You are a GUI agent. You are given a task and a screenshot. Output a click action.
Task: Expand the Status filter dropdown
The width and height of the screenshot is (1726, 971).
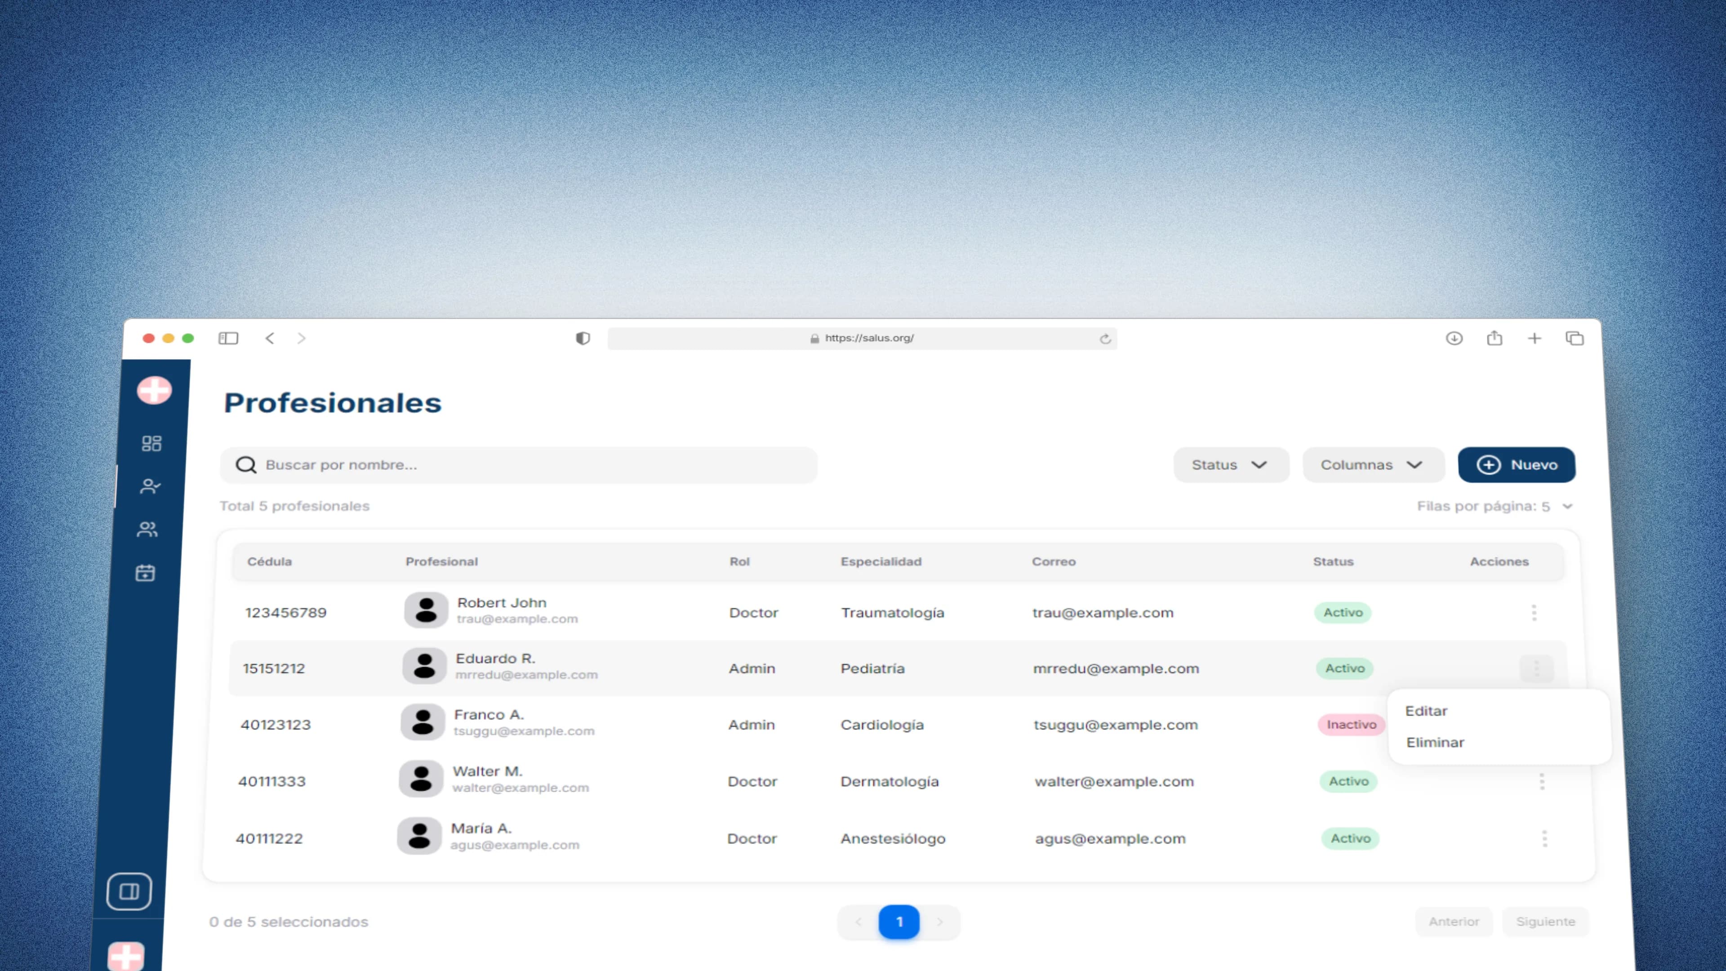tap(1230, 465)
